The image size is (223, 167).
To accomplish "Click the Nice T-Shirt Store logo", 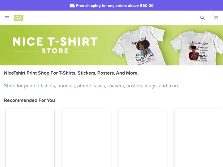I will tap(18, 18).
